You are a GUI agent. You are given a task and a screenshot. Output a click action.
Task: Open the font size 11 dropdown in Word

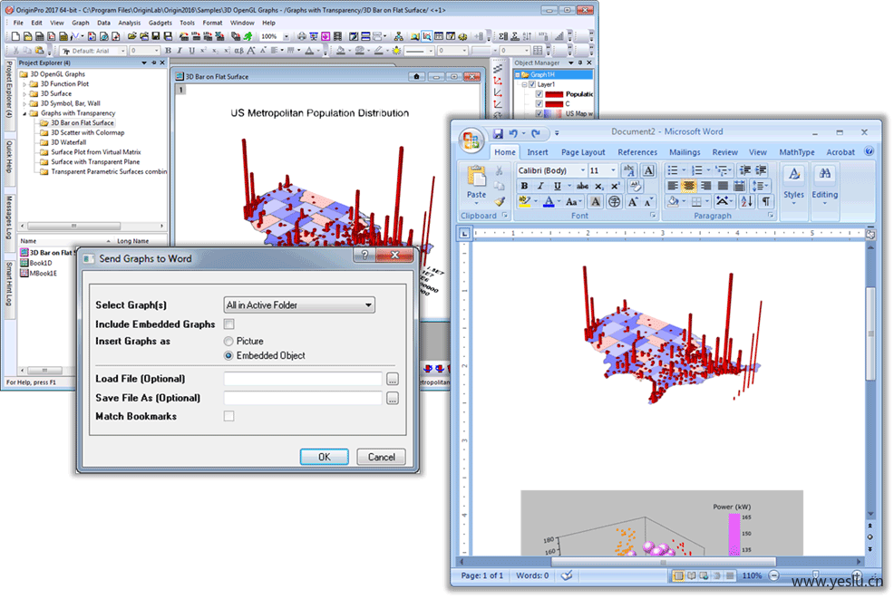614,170
